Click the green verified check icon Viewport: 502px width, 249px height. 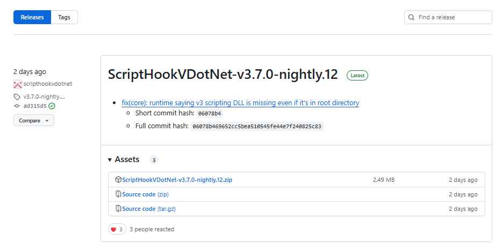tap(52, 106)
